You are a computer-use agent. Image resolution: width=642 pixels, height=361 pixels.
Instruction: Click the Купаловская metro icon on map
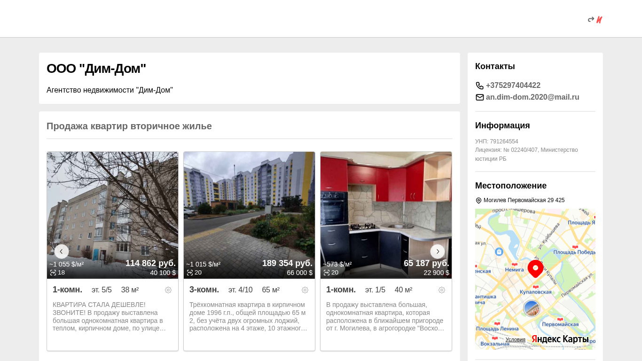(535, 287)
